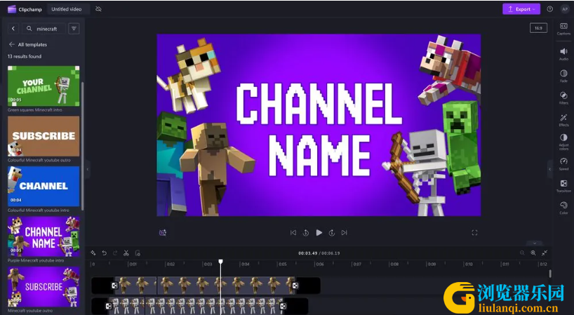The image size is (574, 315).
Task: Skip to the start of video
Action: tap(293, 233)
